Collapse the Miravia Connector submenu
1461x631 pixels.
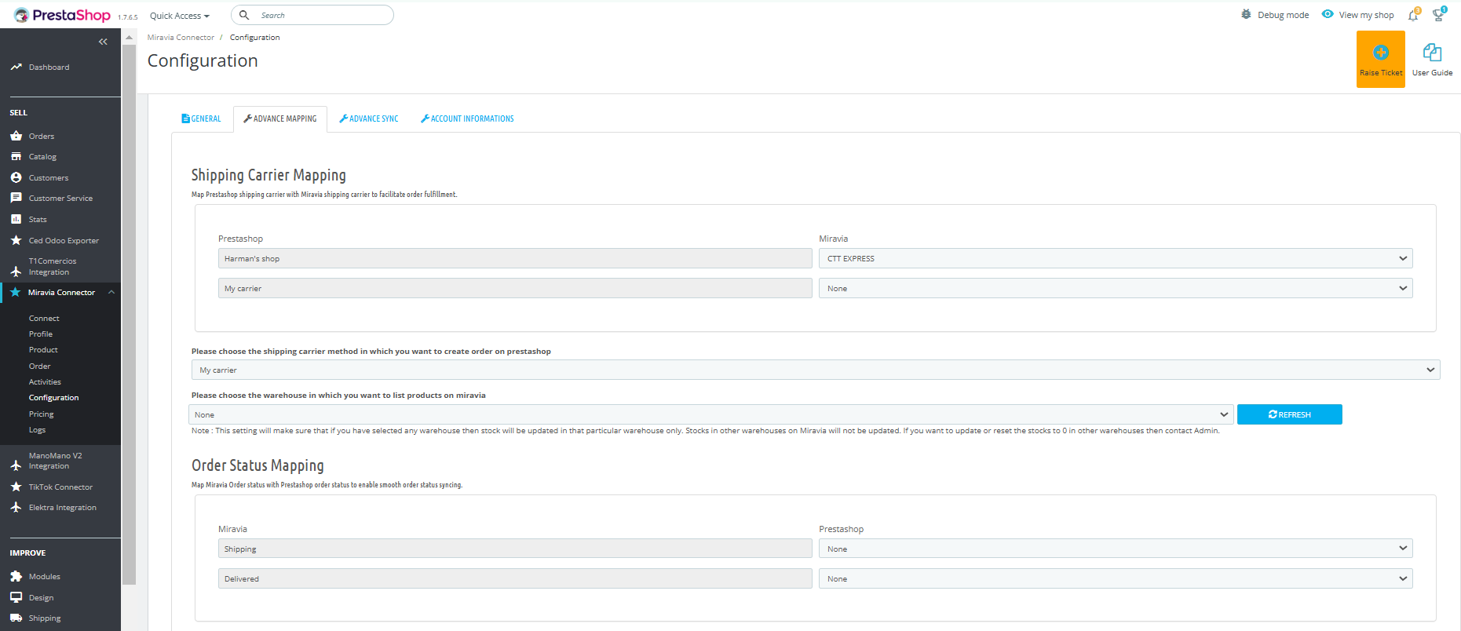pos(111,292)
